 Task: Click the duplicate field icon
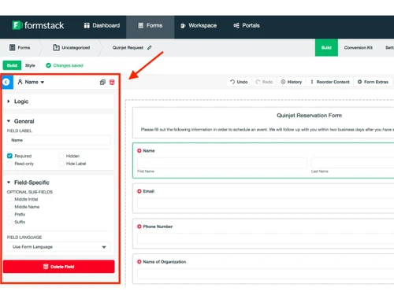click(102, 83)
